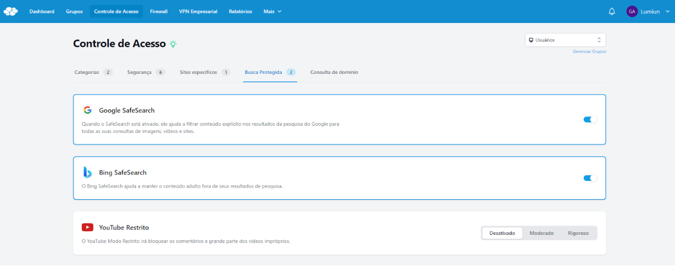Click the YouTube logo icon
Screen dimensions: 675x266
(x=87, y=227)
